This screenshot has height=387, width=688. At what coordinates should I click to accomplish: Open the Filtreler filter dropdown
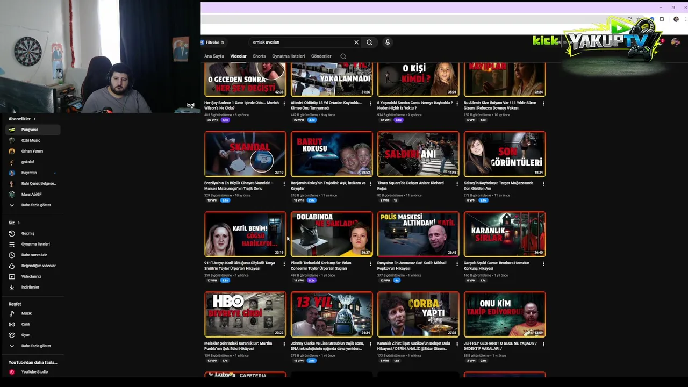point(213,42)
